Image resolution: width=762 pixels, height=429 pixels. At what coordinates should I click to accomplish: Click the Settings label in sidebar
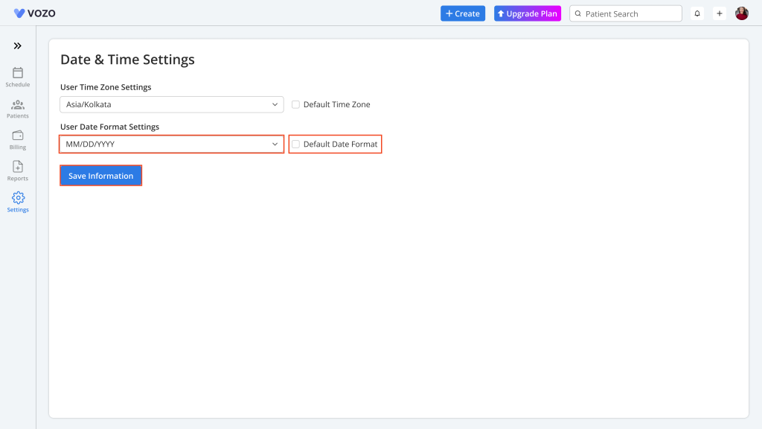[x=18, y=209]
